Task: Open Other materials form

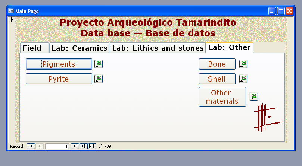Action: pyautogui.click(x=222, y=97)
